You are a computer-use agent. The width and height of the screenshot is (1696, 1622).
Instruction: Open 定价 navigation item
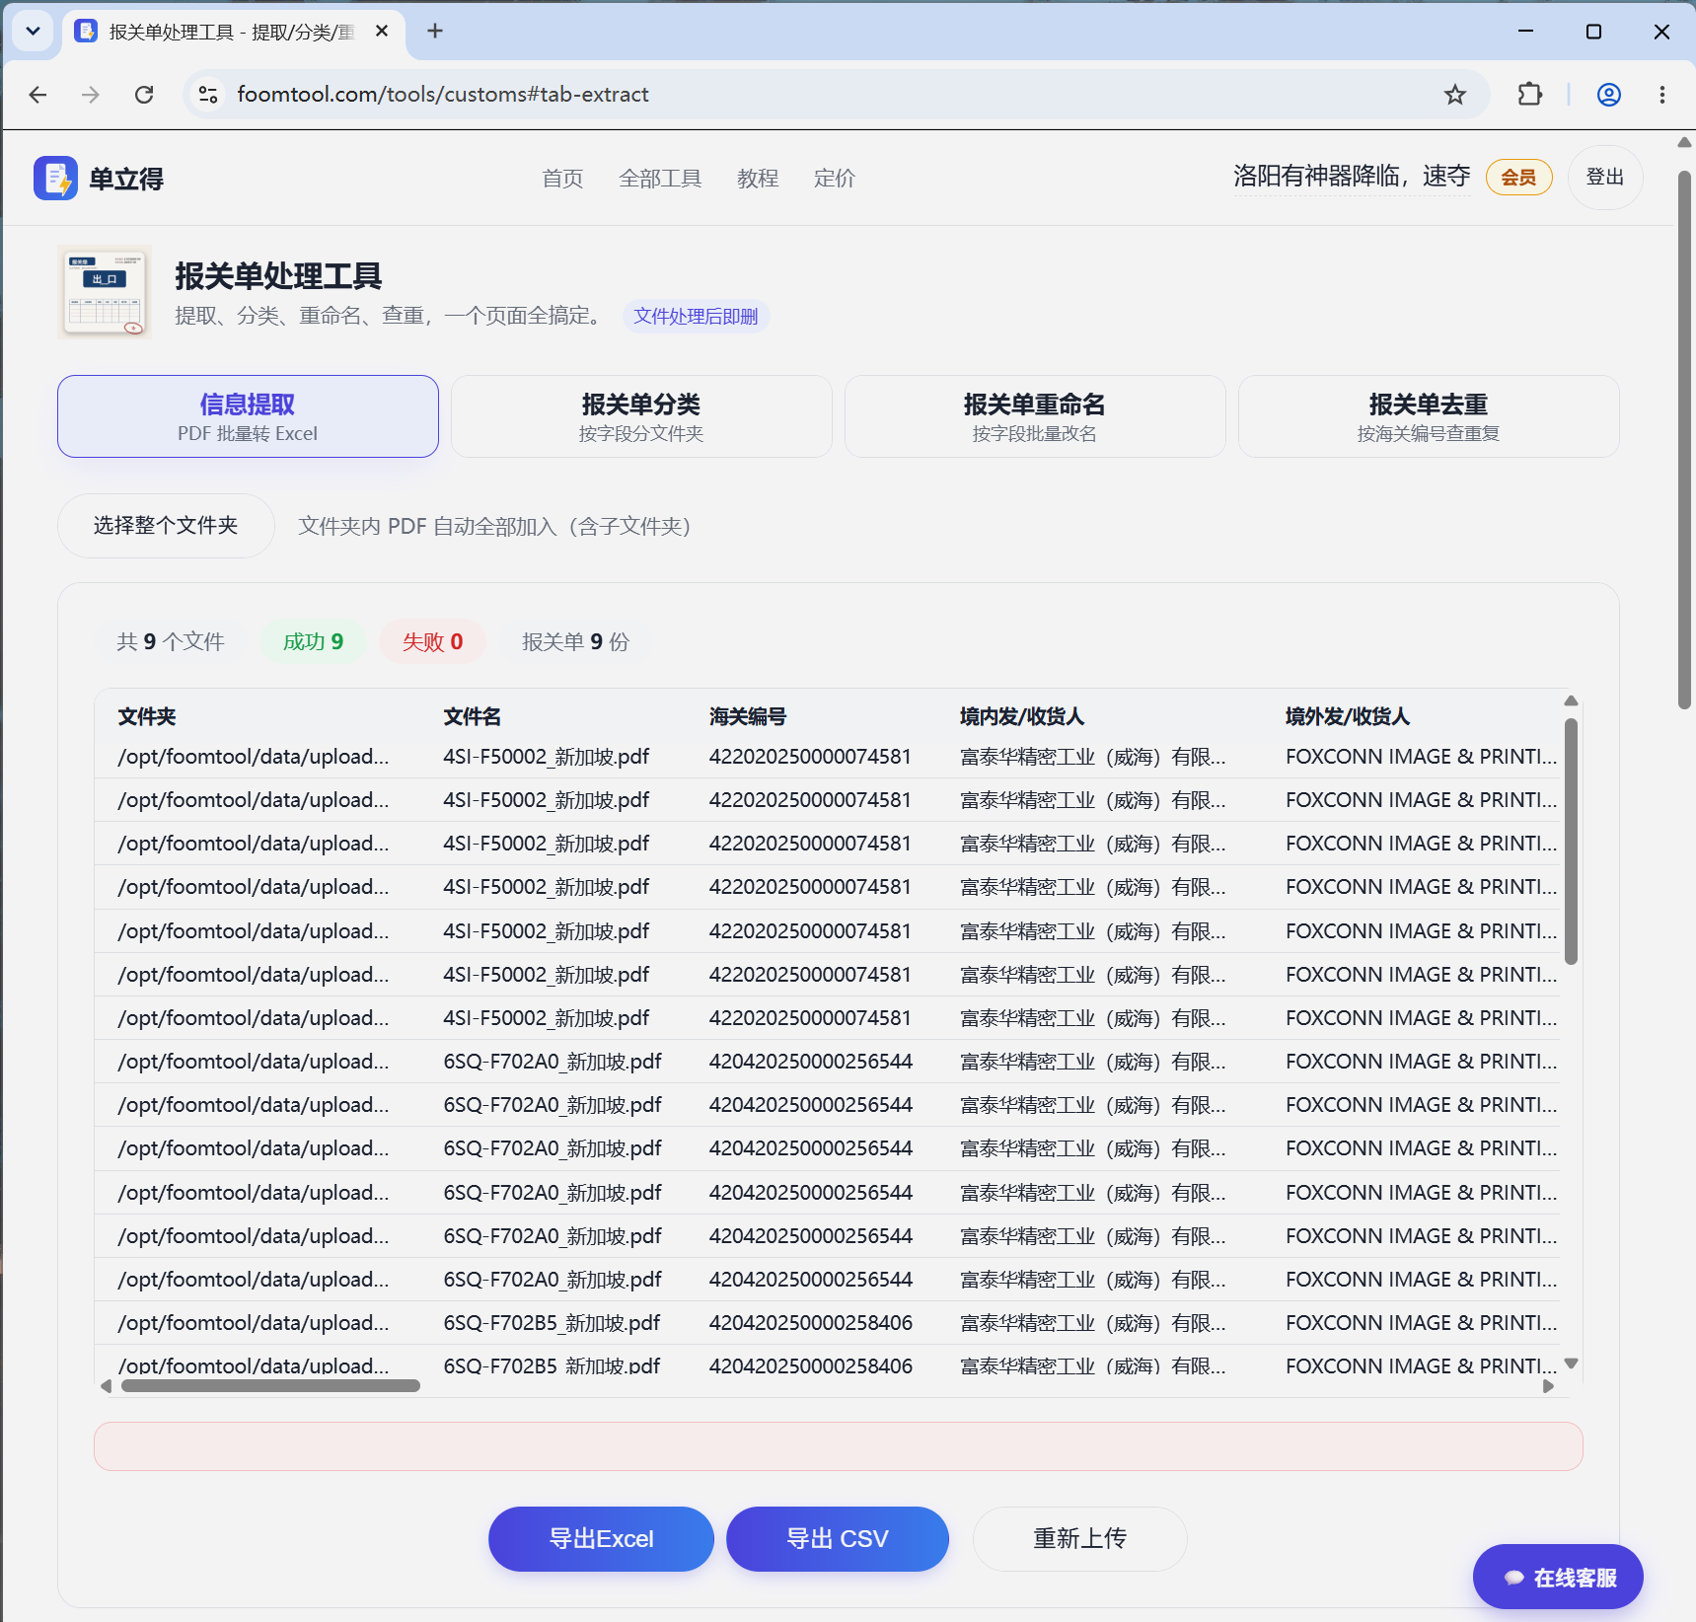[835, 179]
